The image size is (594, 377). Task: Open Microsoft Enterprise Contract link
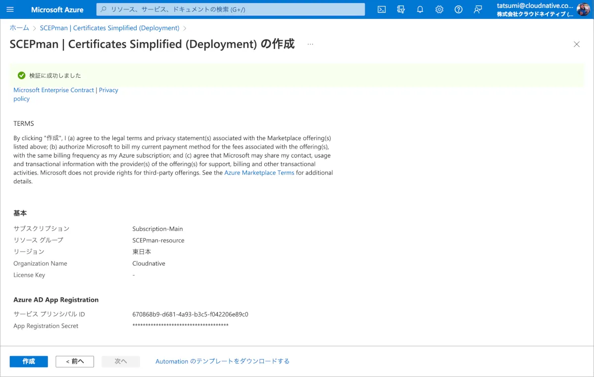53,90
